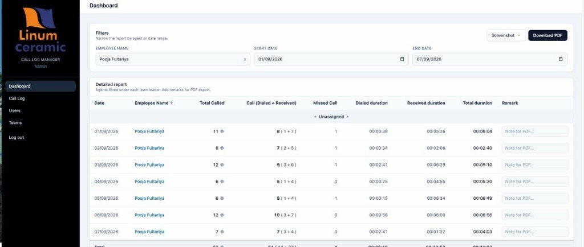This screenshot has height=247, width=584.
Task: Click the Filters section heading
Action: (102, 33)
